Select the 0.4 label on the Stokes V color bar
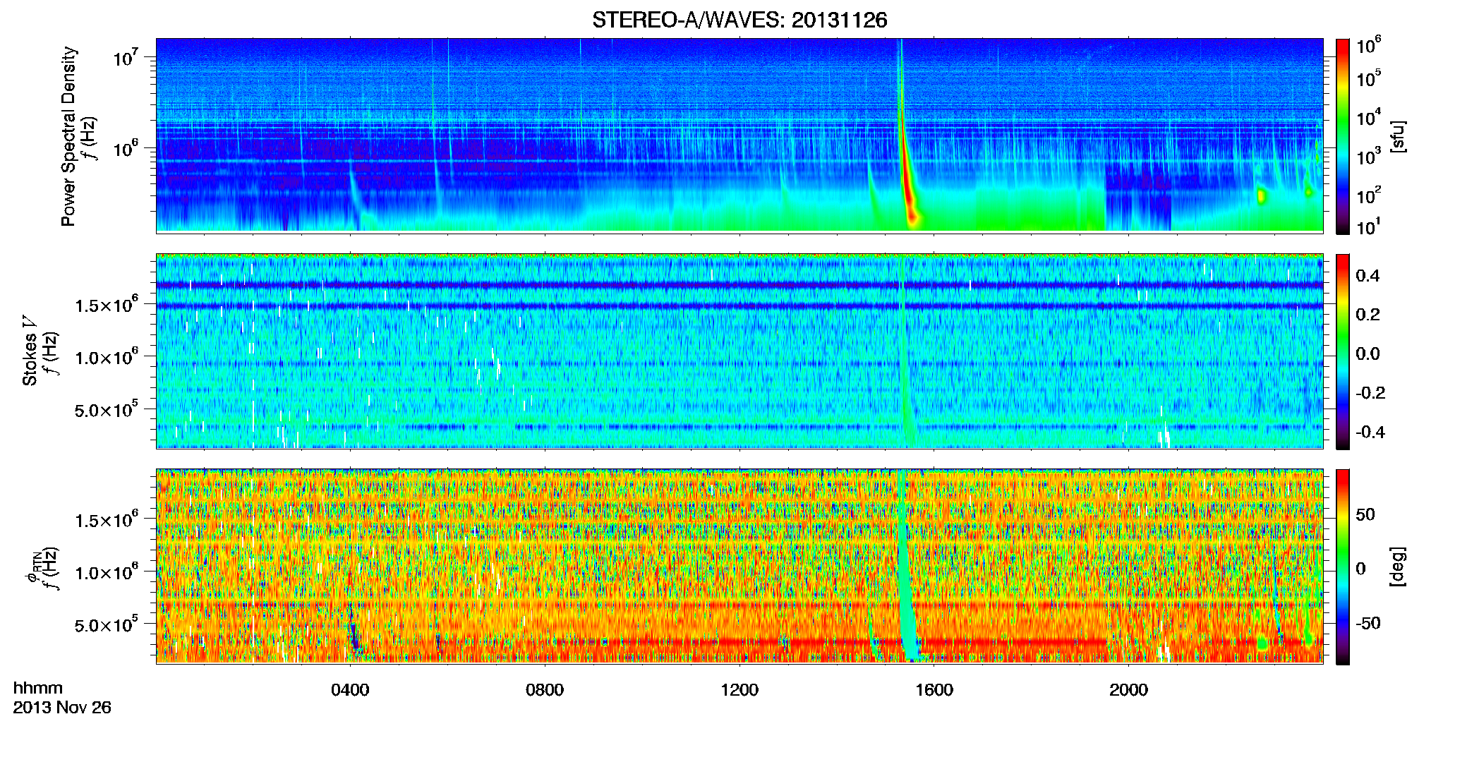Viewport: 1479px width, 762px height. [x=1368, y=275]
